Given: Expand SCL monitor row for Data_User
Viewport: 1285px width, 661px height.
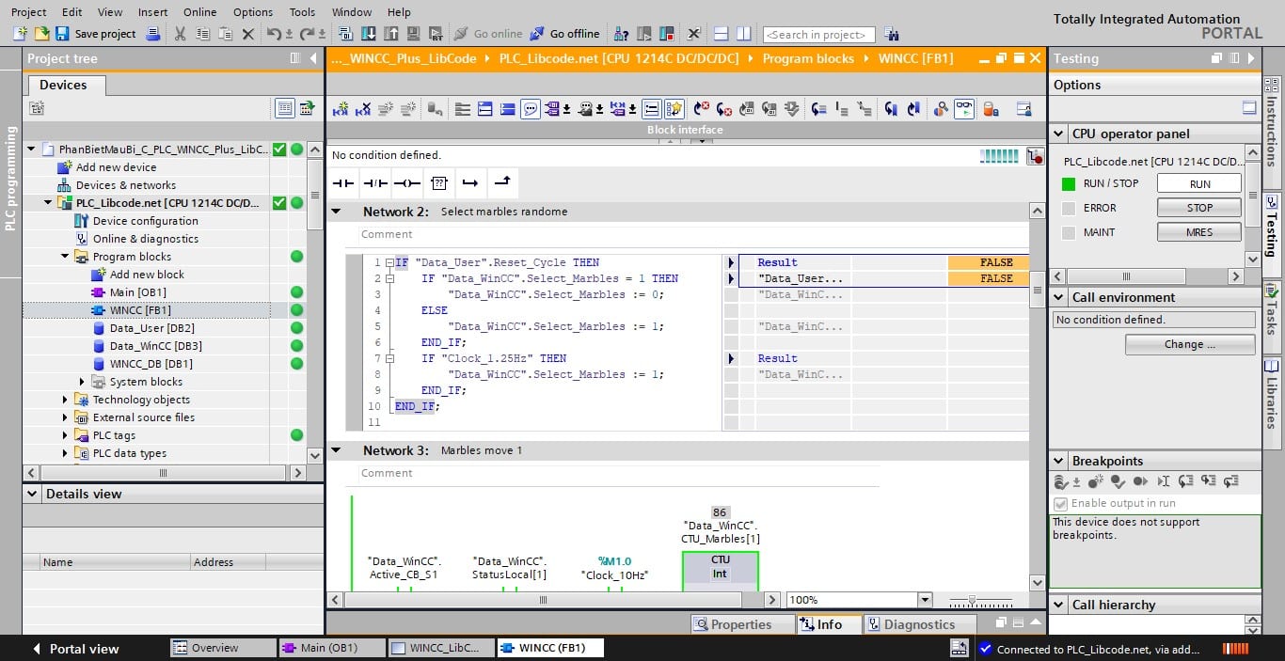Looking at the screenshot, I should 731,278.
